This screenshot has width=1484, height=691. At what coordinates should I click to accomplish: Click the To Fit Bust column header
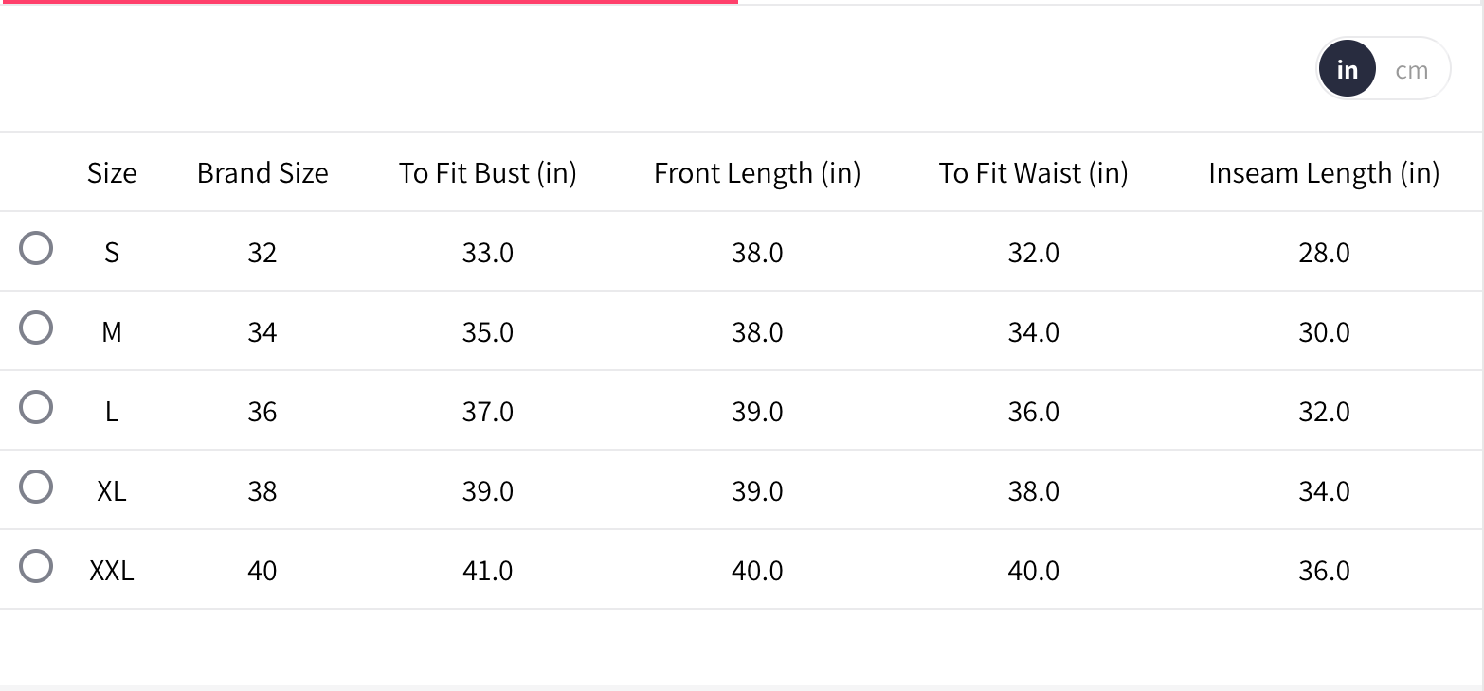(488, 173)
